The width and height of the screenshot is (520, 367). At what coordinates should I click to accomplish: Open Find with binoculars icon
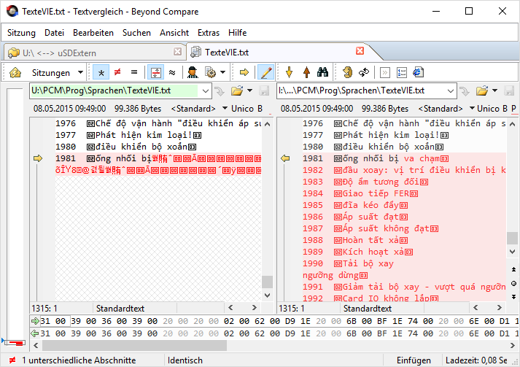(x=322, y=72)
